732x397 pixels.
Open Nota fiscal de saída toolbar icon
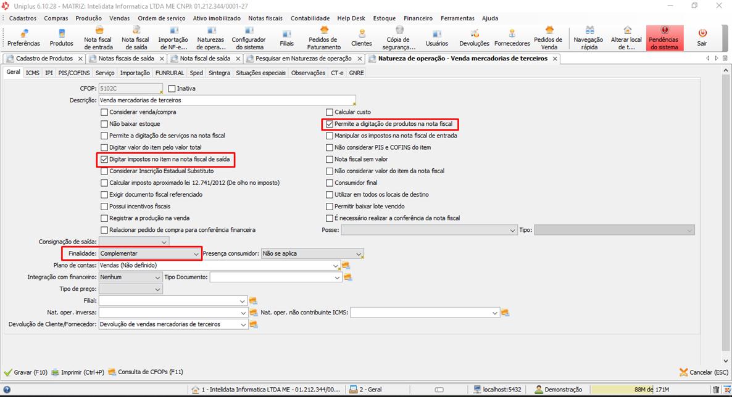pos(135,38)
